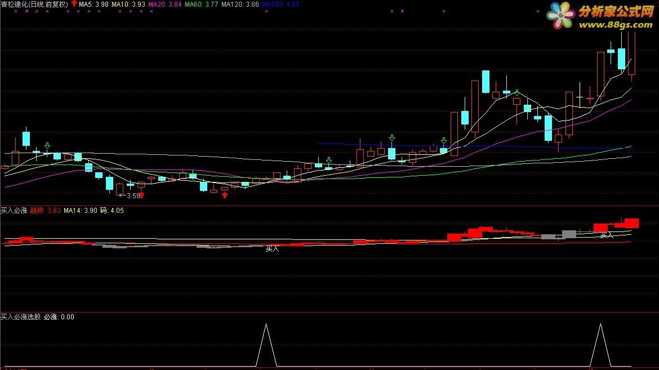Click the MA14: 3.90 indicator value
The width and height of the screenshot is (659, 370).
pos(81,210)
